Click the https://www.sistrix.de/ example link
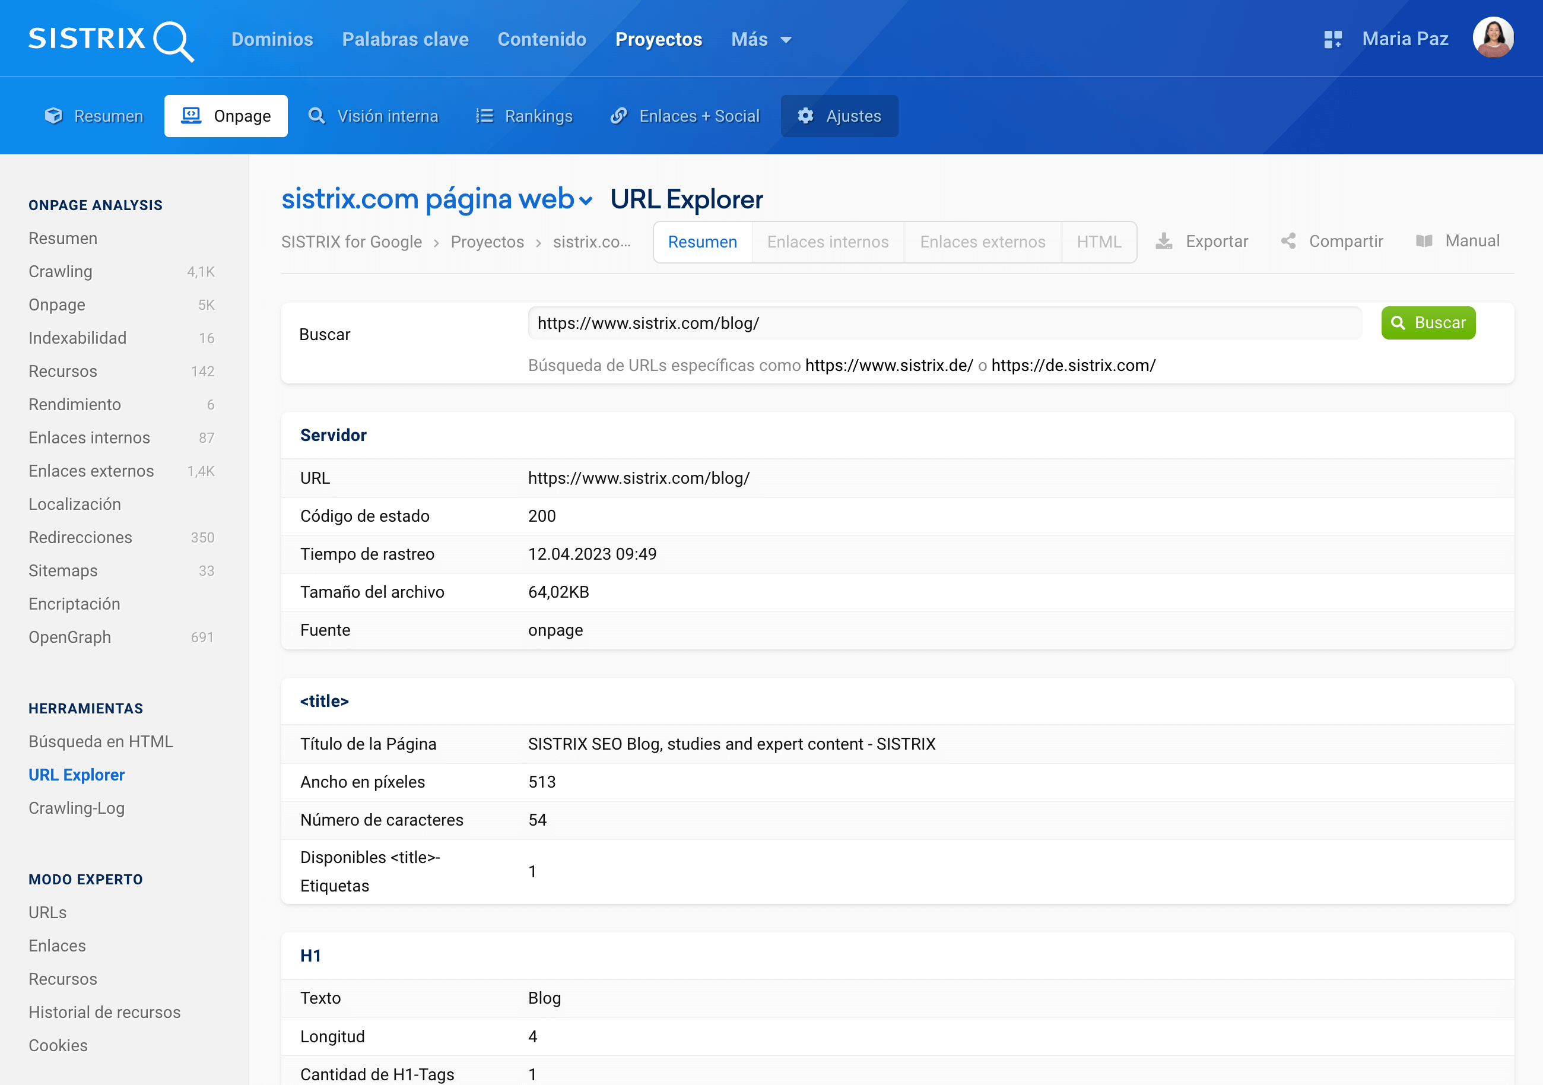Image resolution: width=1543 pixels, height=1085 pixels. tap(888, 366)
